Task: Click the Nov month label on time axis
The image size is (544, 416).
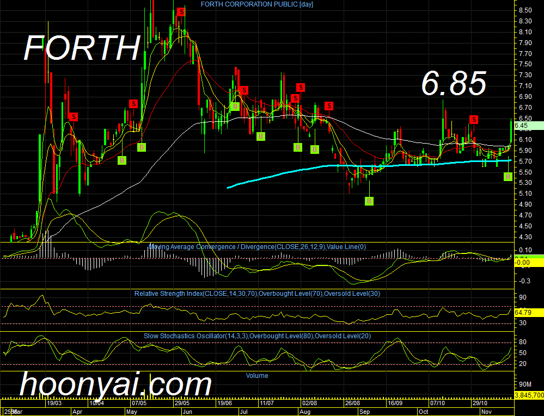Action: click(486, 412)
